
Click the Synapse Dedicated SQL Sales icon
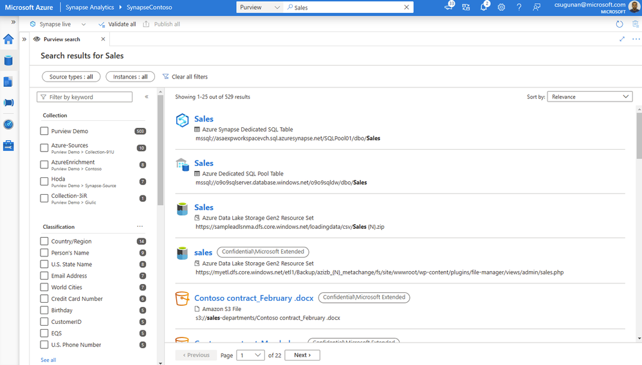pyautogui.click(x=182, y=120)
